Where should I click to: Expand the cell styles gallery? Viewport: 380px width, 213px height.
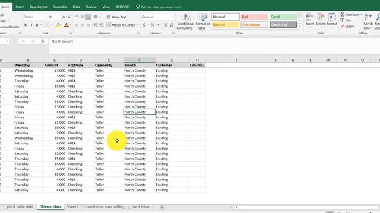(x=300, y=26)
